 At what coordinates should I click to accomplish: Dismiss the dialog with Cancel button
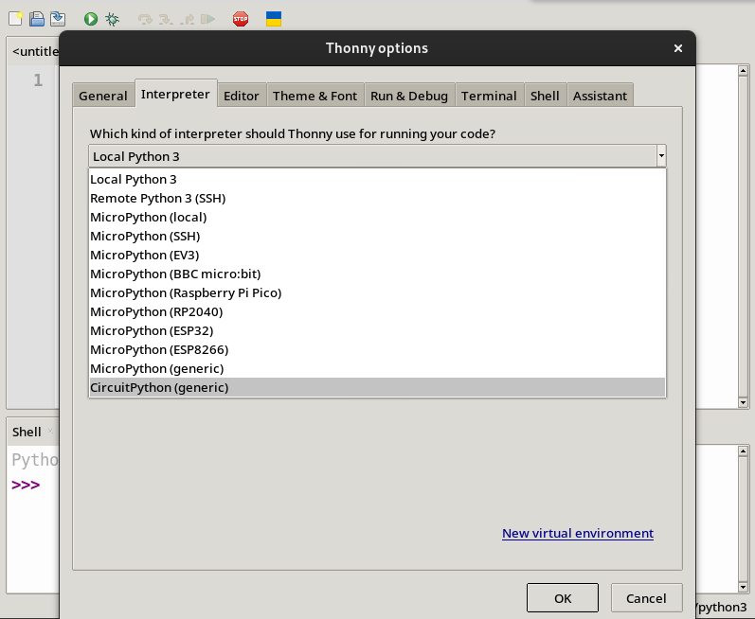[646, 598]
